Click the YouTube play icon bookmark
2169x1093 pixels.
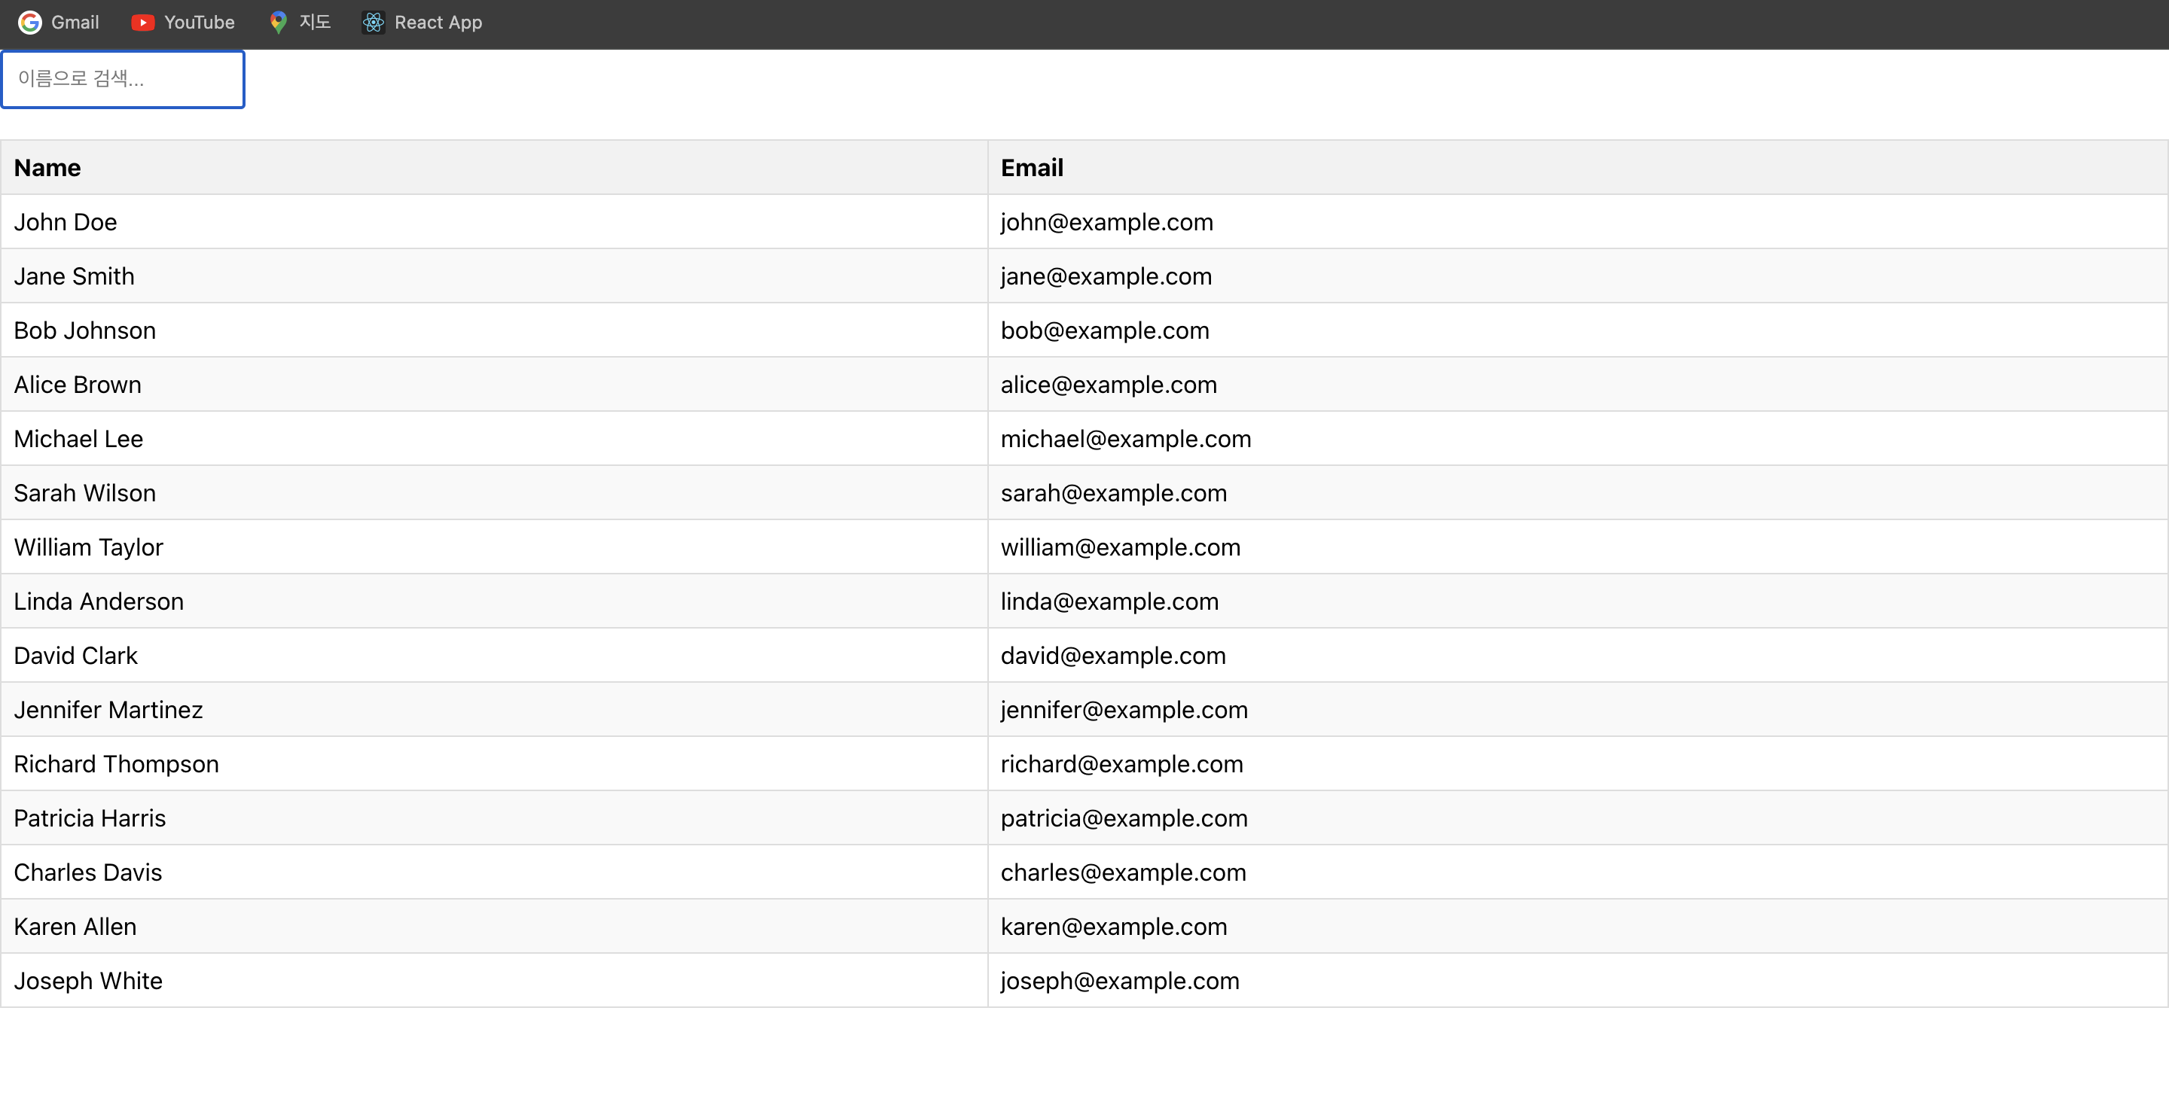point(142,23)
